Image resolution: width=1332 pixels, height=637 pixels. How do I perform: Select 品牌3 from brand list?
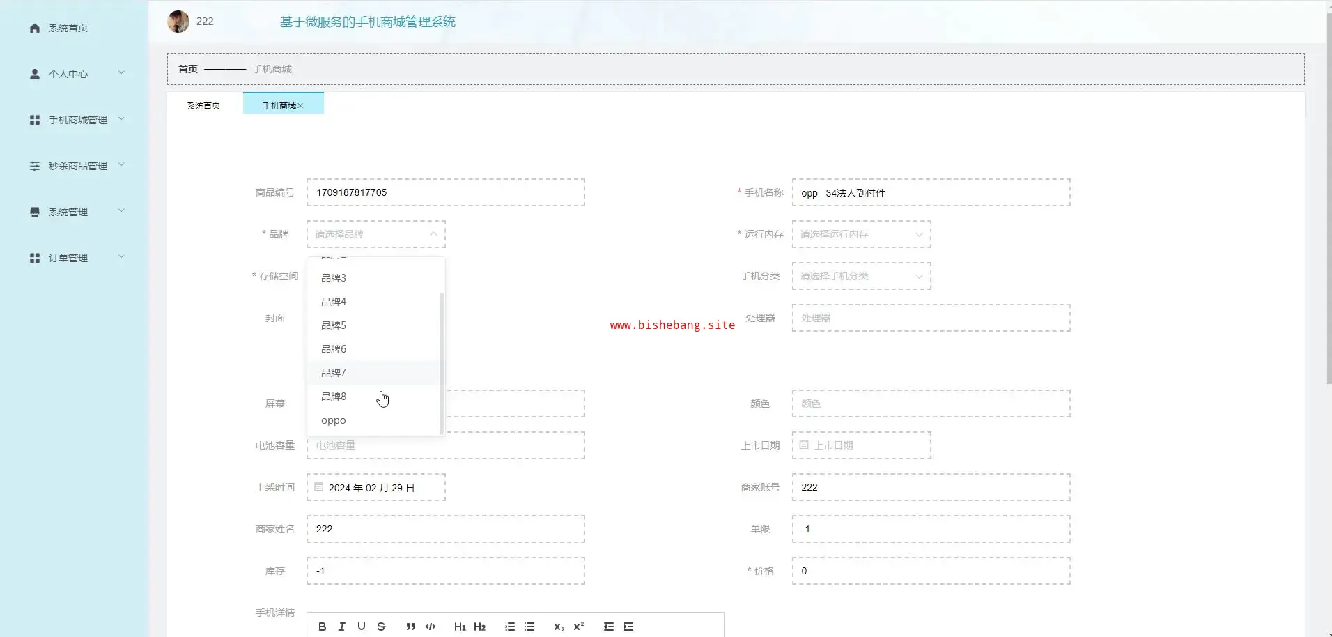(373, 278)
